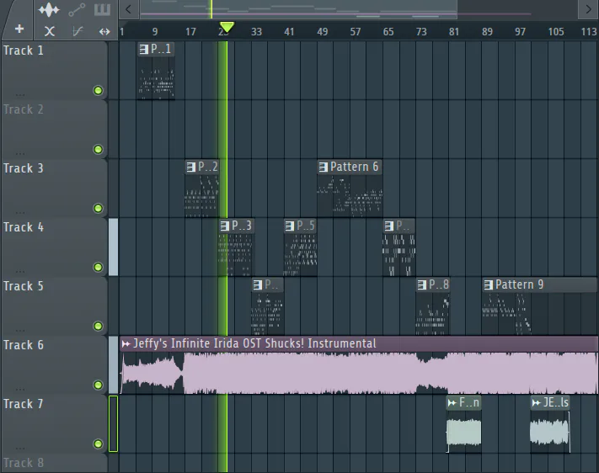Click Track 4 light gray selection strip
The image size is (599, 473).
(114, 247)
